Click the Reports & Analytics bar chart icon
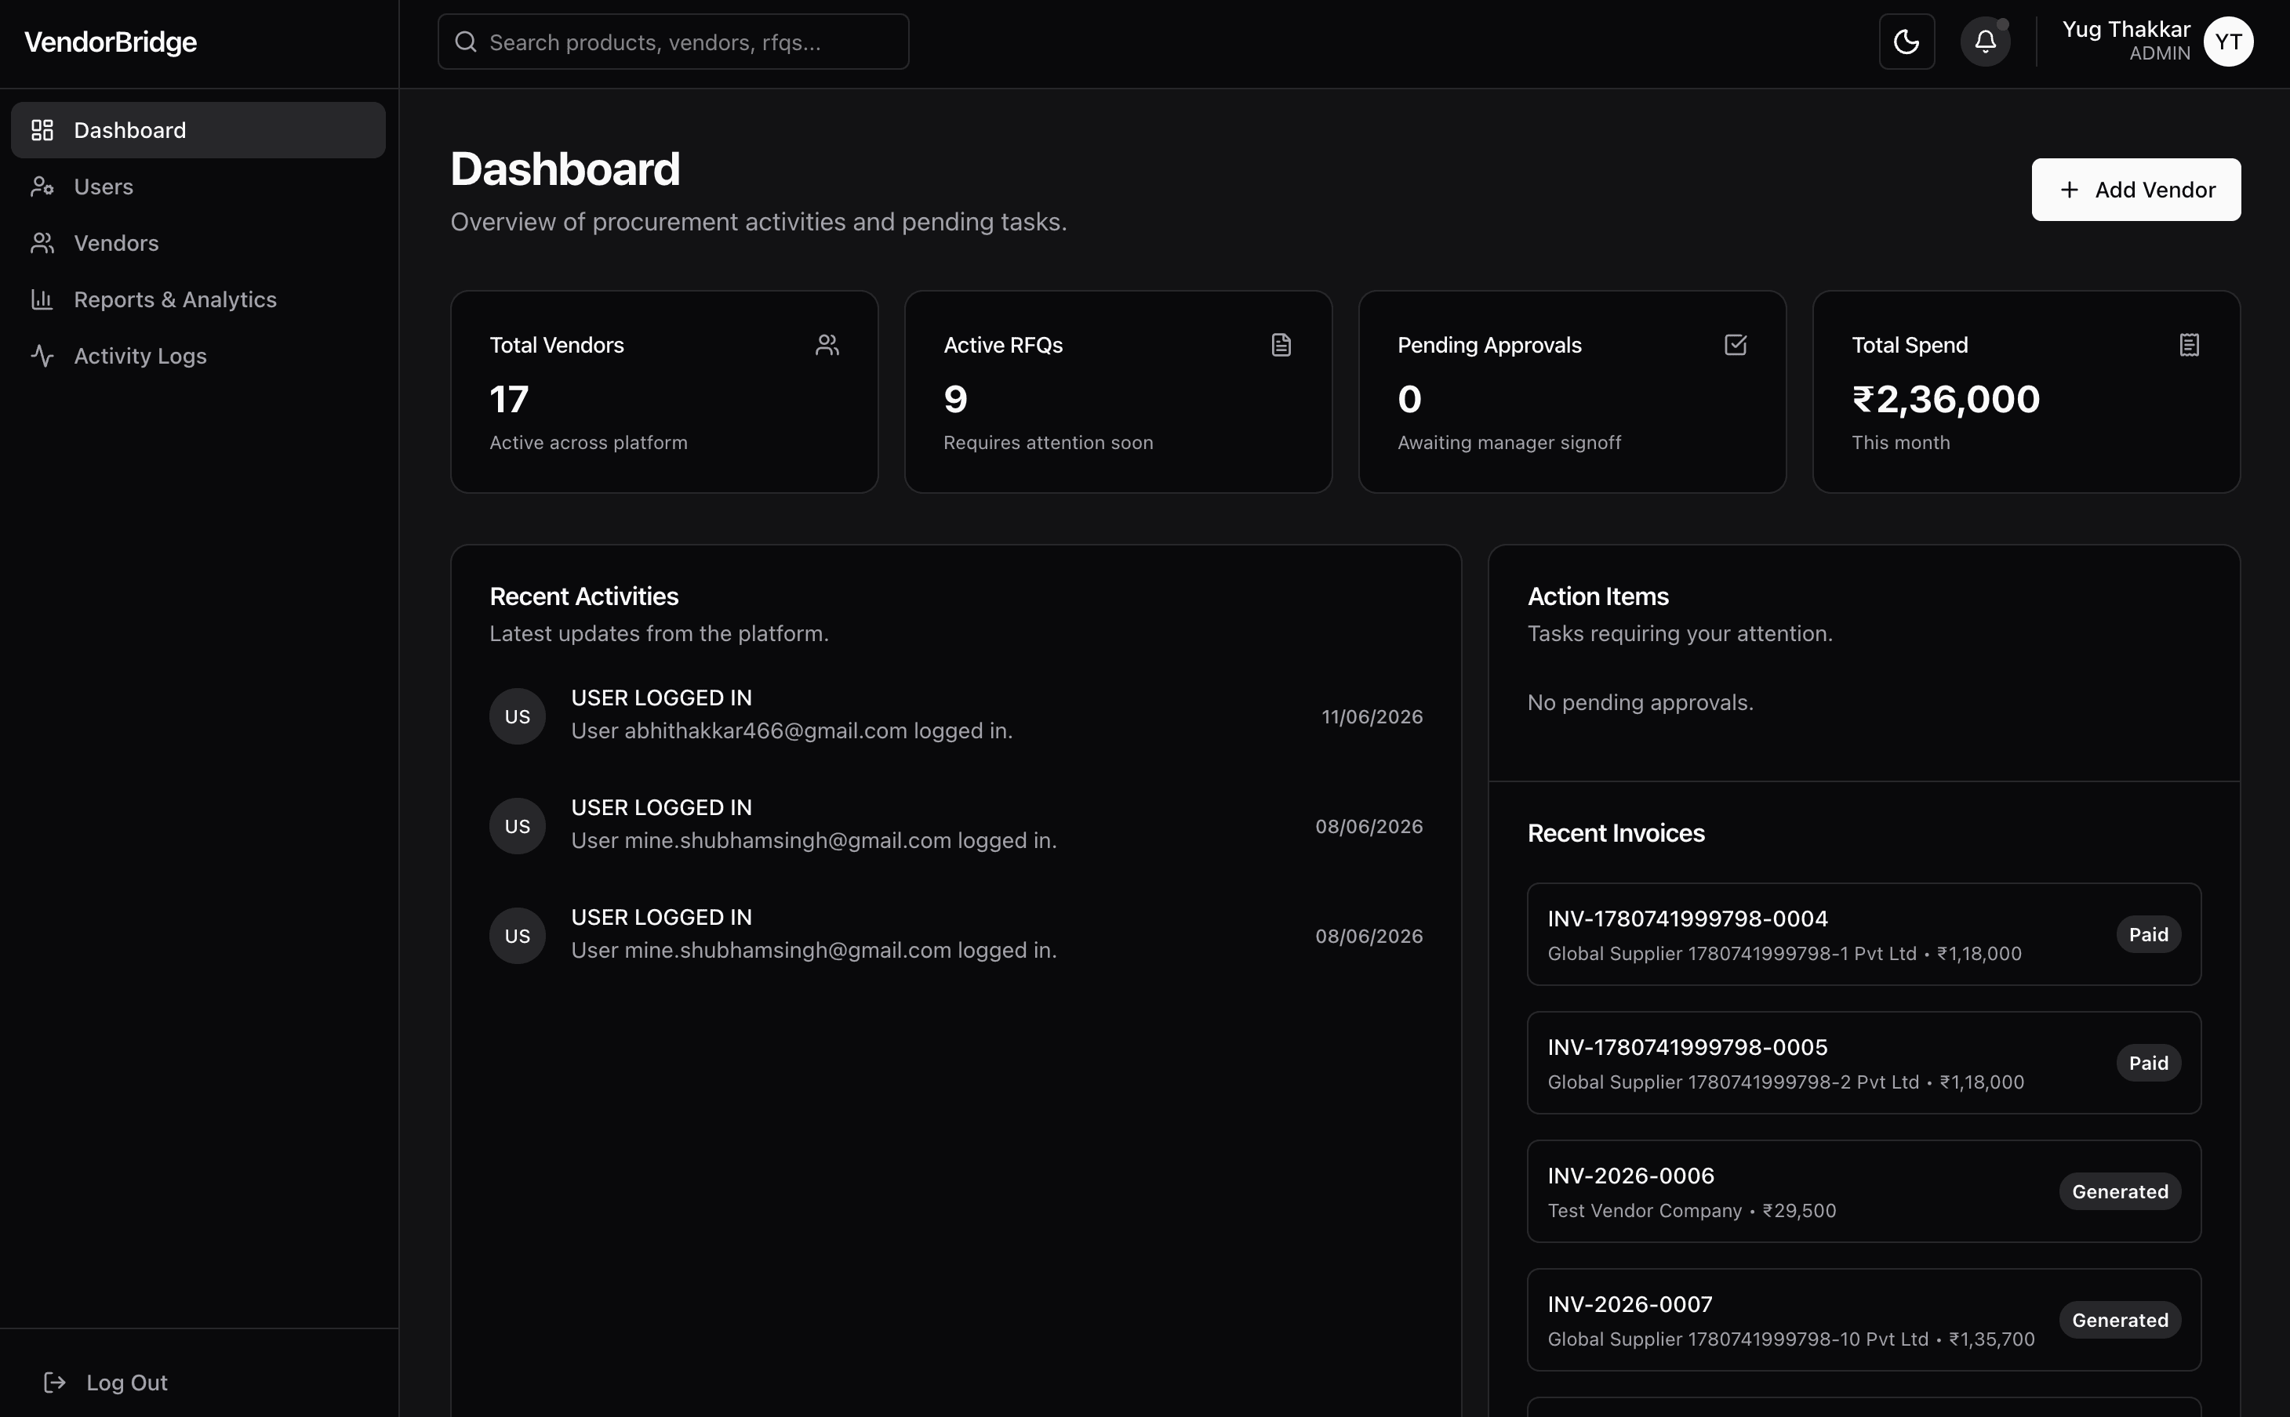The height and width of the screenshot is (1417, 2290). pos(42,299)
